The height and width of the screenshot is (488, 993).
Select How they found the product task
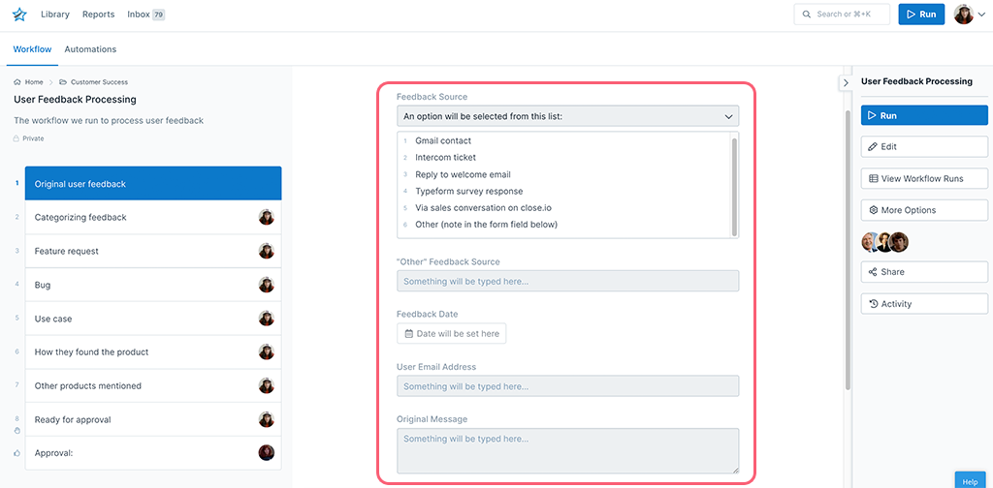click(x=153, y=352)
